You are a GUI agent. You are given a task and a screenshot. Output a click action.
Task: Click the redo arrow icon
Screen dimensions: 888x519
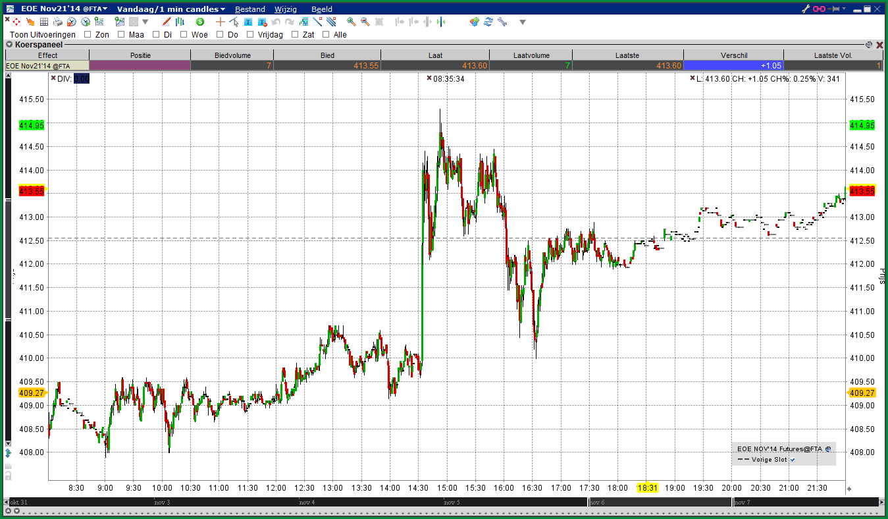(x=289, y=22)
